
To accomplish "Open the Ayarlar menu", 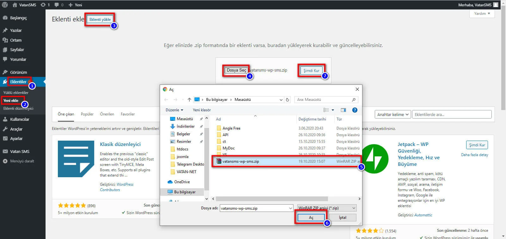I will coord(16,138).
